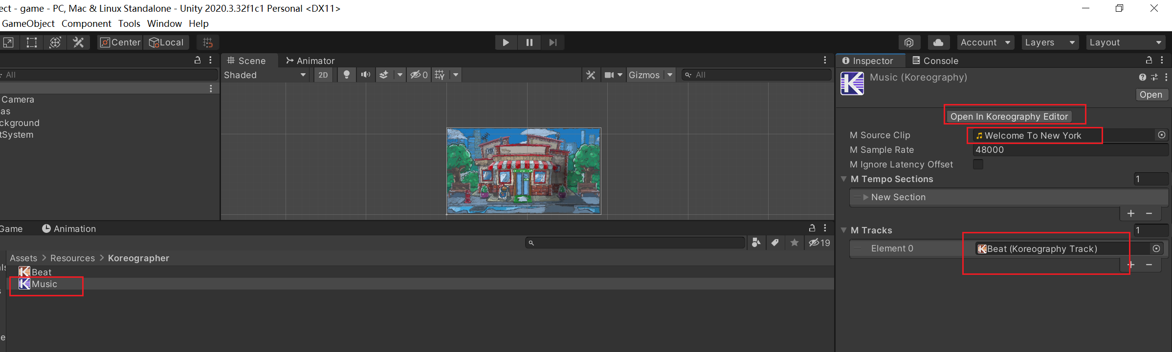Click the M Sample Rate field
1172x352 pixels.
click(x=1070, y=150)
